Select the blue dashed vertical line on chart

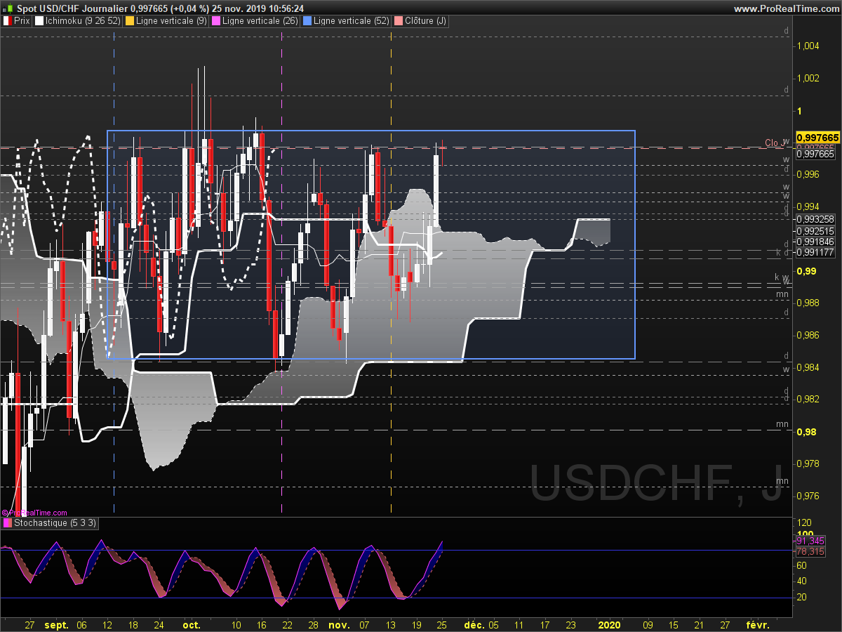[x=114, y=281]
